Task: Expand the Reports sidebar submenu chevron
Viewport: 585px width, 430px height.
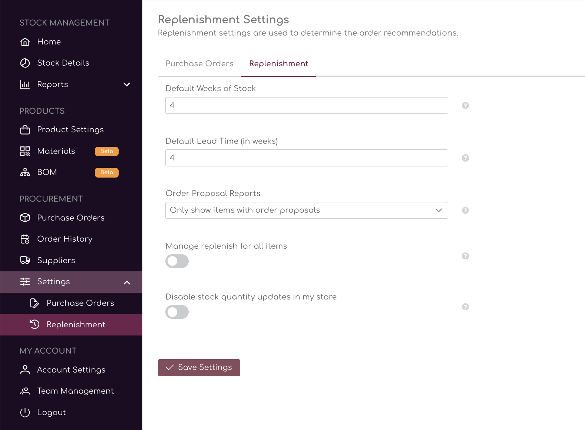Action: 127,85
